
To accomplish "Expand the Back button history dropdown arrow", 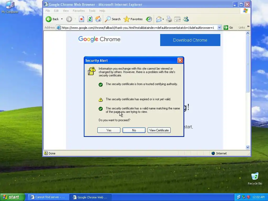I will [62, 19].
